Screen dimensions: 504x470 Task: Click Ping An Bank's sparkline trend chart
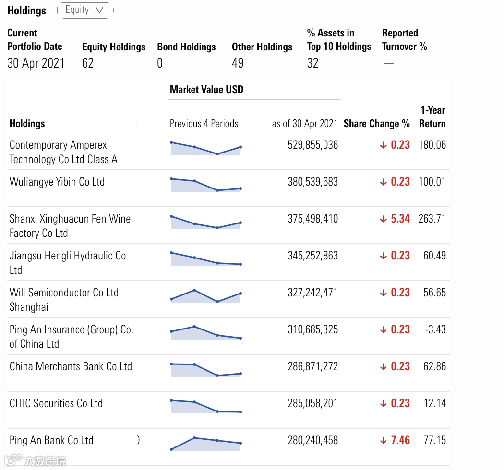pyautogui.click(x=206, y=443)
